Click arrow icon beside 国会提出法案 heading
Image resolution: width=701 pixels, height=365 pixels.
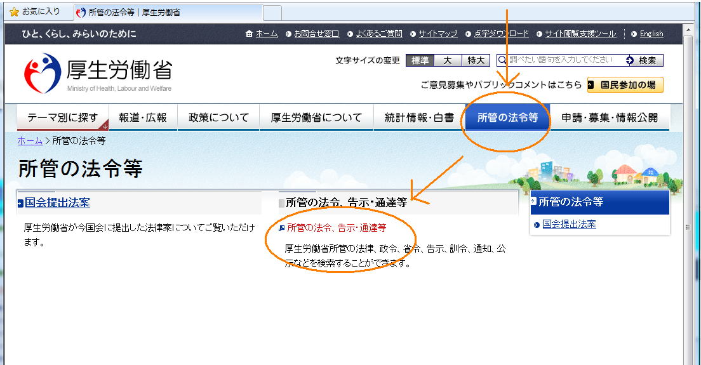[20, 203]
